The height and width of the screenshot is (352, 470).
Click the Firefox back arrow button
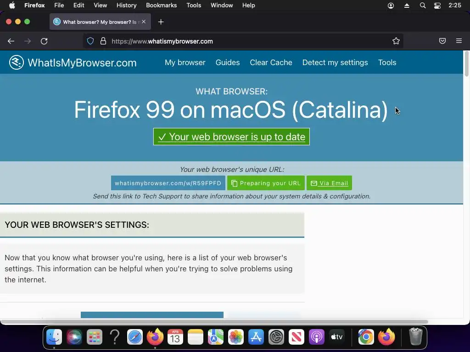[11, 41]
